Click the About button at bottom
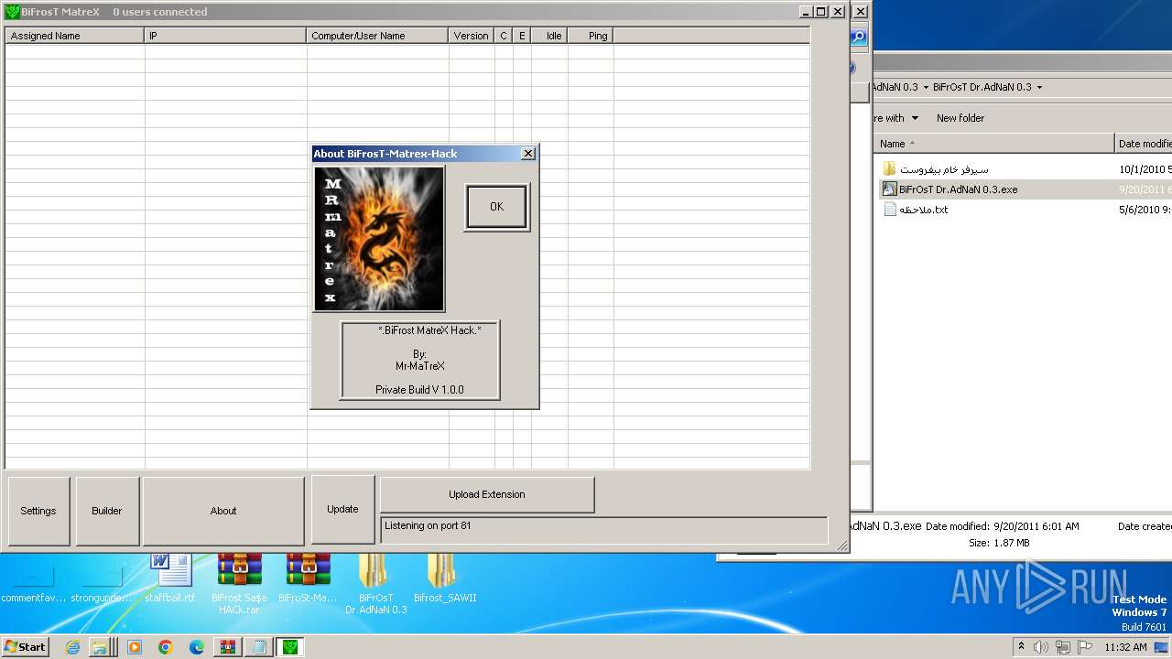 click(223, 511)
